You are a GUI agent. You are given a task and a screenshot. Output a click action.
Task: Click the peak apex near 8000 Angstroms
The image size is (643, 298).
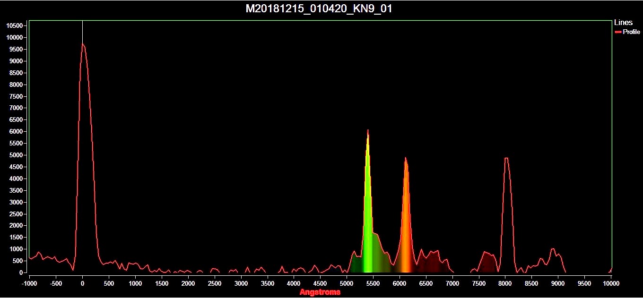tap(506, 159)
